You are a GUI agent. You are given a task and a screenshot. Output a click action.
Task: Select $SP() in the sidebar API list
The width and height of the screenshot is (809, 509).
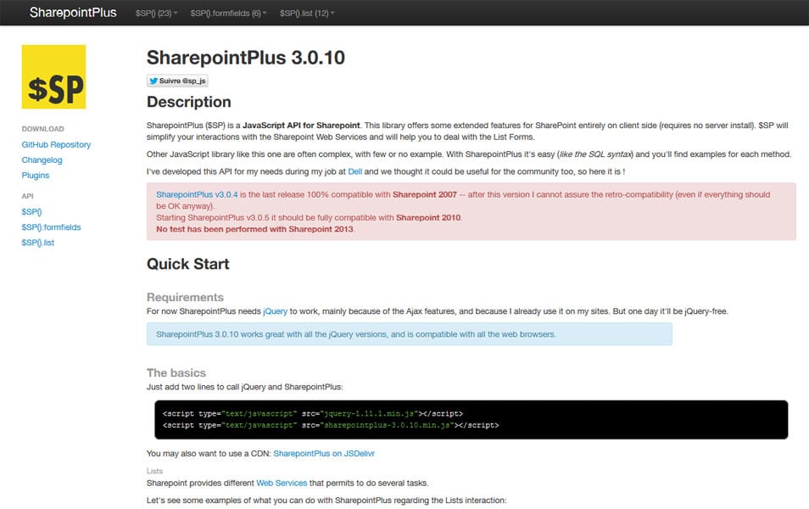tap(31, 211)
